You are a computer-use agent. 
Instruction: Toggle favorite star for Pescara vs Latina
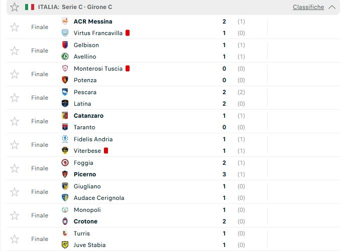(x=15, y=98)
